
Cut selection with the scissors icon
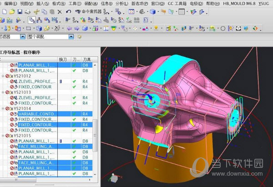click(x=36, y=12)
